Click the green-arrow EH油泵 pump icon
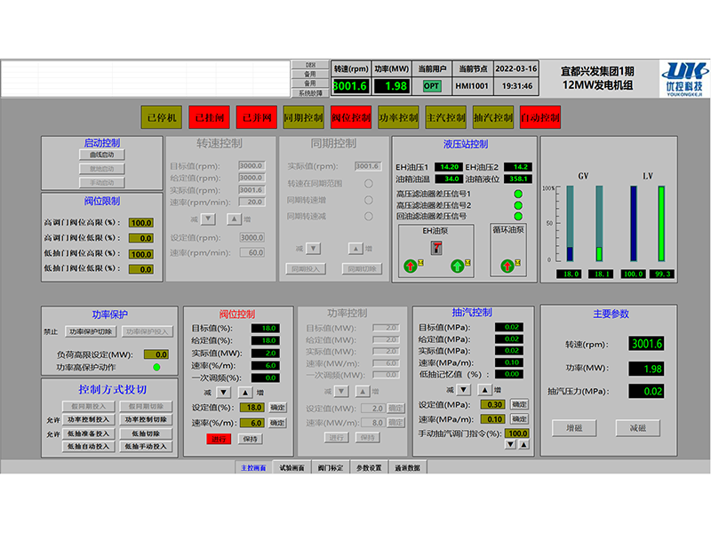711x533 pixels. (457, 266)
